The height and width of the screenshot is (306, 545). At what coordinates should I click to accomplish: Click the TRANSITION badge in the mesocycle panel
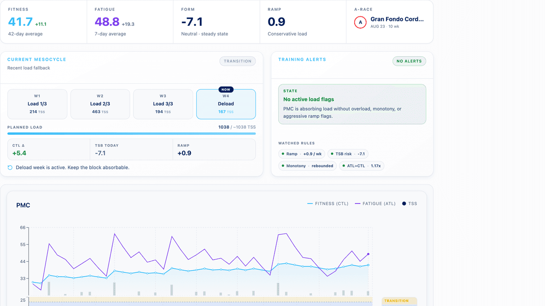(x=238, y=61)
